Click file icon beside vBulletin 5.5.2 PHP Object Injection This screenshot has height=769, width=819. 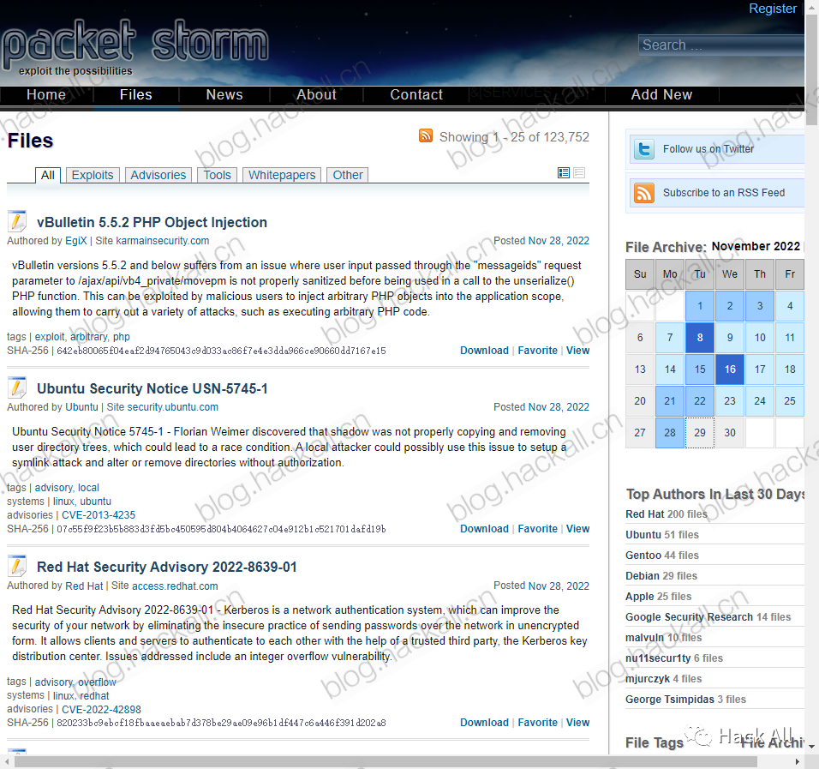point(17,222)
